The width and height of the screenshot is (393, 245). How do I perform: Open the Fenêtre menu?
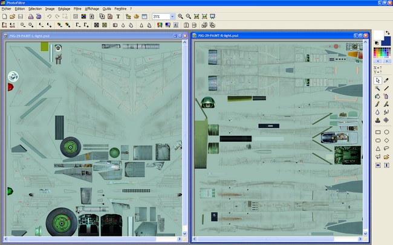tap(120, 9)
